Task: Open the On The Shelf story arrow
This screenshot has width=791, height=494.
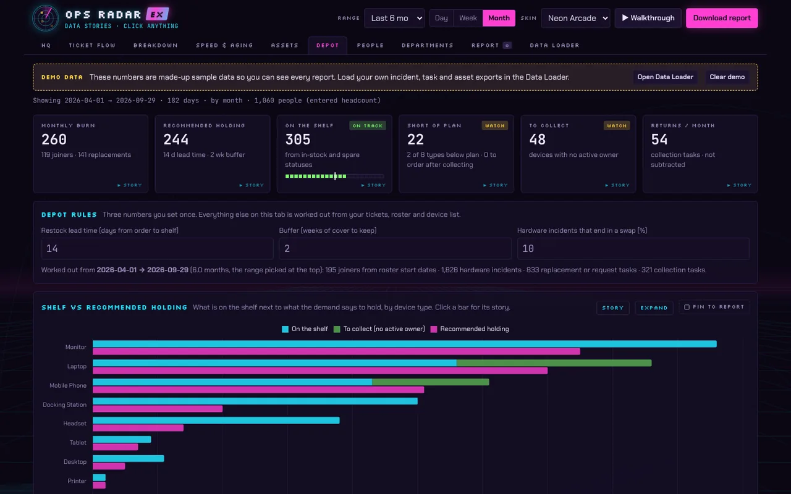Action: [374, 185]
